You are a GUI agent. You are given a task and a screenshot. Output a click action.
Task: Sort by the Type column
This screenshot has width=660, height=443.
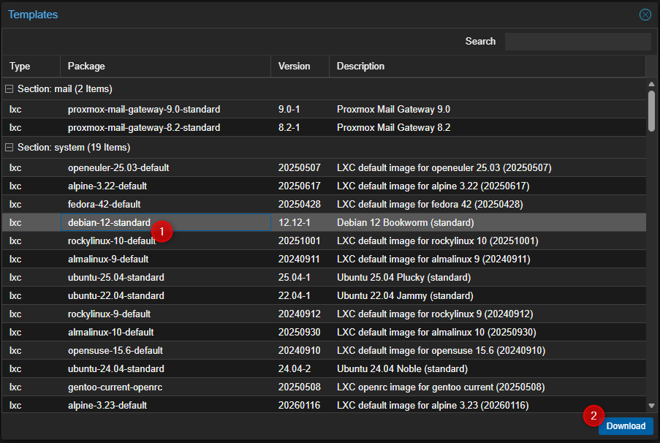20,66
